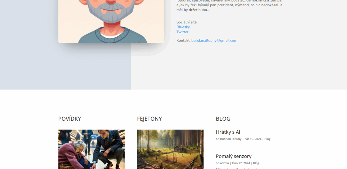This screenshot has width=347, height=169.
Task: Select Blog category under Pomalý senzory
Action: 256,163
